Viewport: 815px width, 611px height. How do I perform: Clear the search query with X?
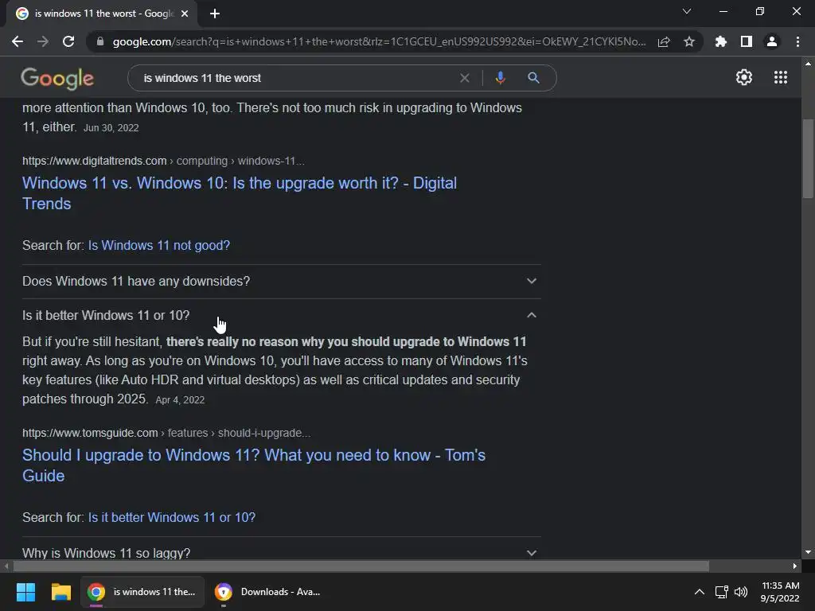click(x=465, y=78)
